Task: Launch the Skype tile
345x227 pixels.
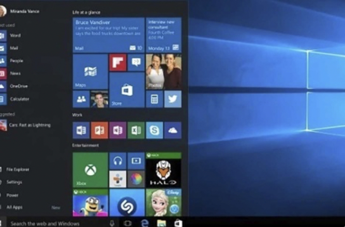Action: [155, 131]
